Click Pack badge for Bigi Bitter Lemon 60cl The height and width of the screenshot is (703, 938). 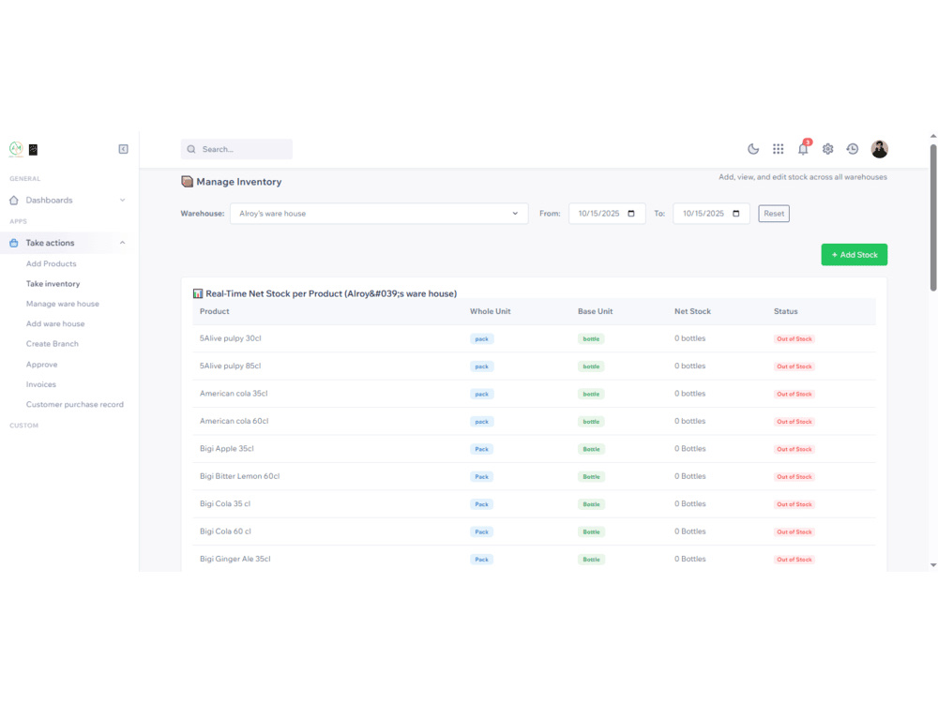click(x=481, y=476)
